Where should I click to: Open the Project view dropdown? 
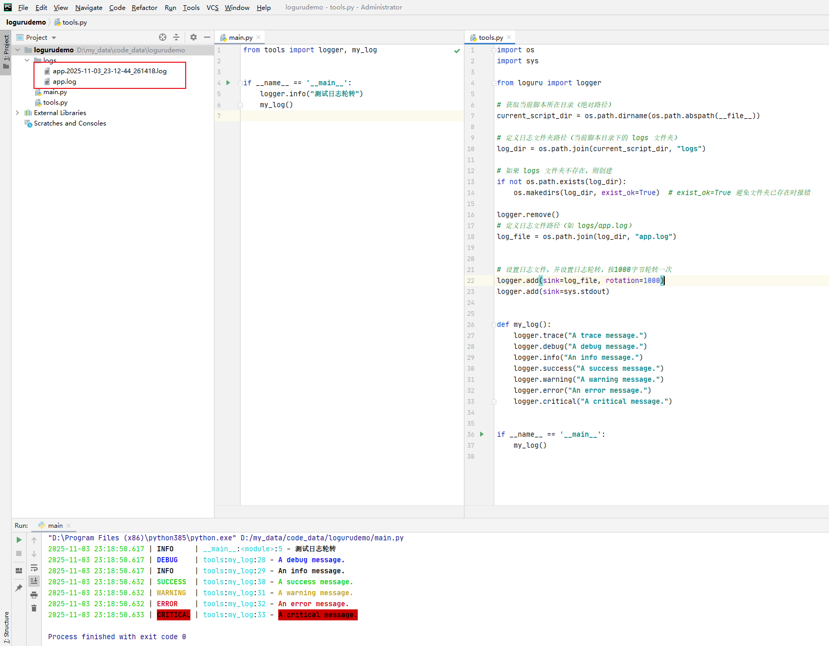pos(54,38)
